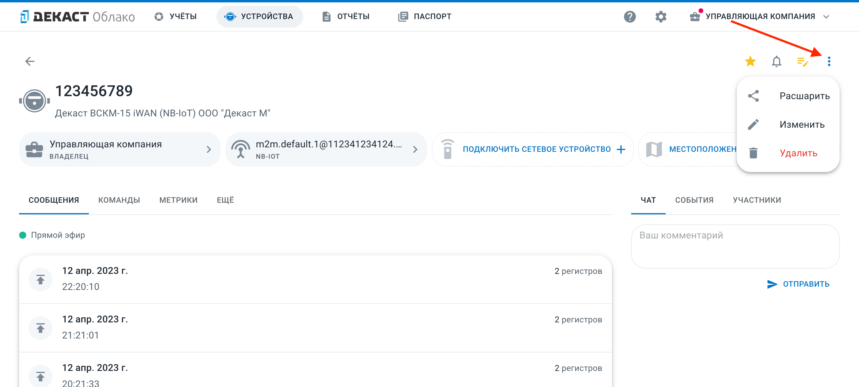Open the message from 22:20:10
The image size is (859, 387).
(x=315, y=279)
